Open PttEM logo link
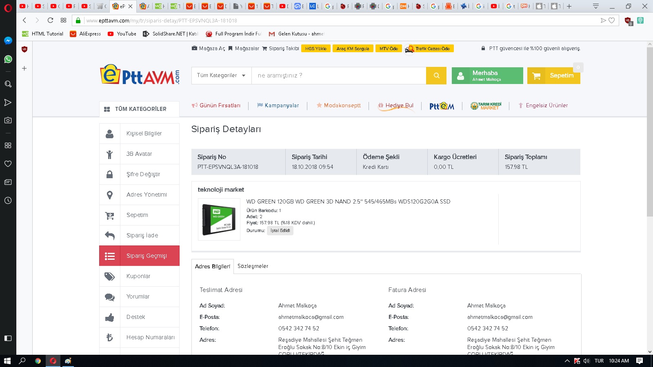Image resolution: width=653 pixels, height=367 pixels. (x=442, y=106)
